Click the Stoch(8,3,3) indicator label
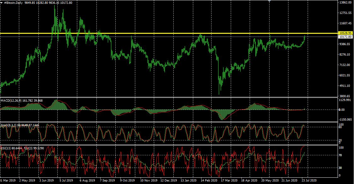The image size is (354, 184). pyautogui.click(x=8, y=125)
